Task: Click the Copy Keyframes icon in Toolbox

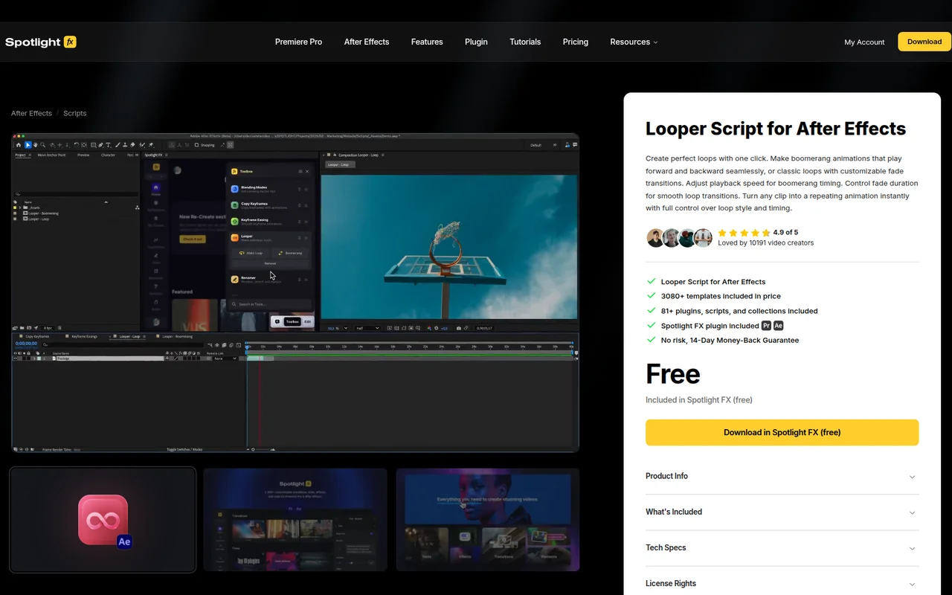Action: (x=234, y=205)
